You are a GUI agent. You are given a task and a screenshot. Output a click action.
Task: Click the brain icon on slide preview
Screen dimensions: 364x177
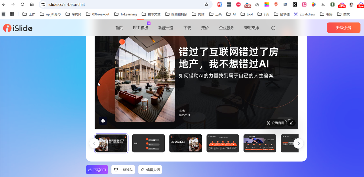tap(103, 121)
